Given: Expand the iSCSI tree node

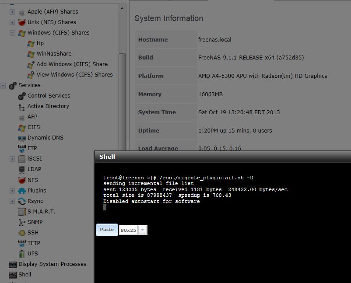Looking at the screenshot, I should pos(12,159).
